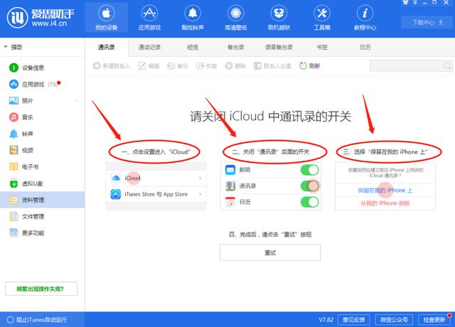Toggle the 日历 calendar switch
Screen dimensions: 455x327
coord(310,202)
